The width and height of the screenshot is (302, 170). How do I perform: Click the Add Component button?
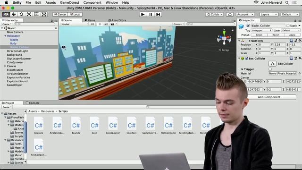click(x=269, y=97)
